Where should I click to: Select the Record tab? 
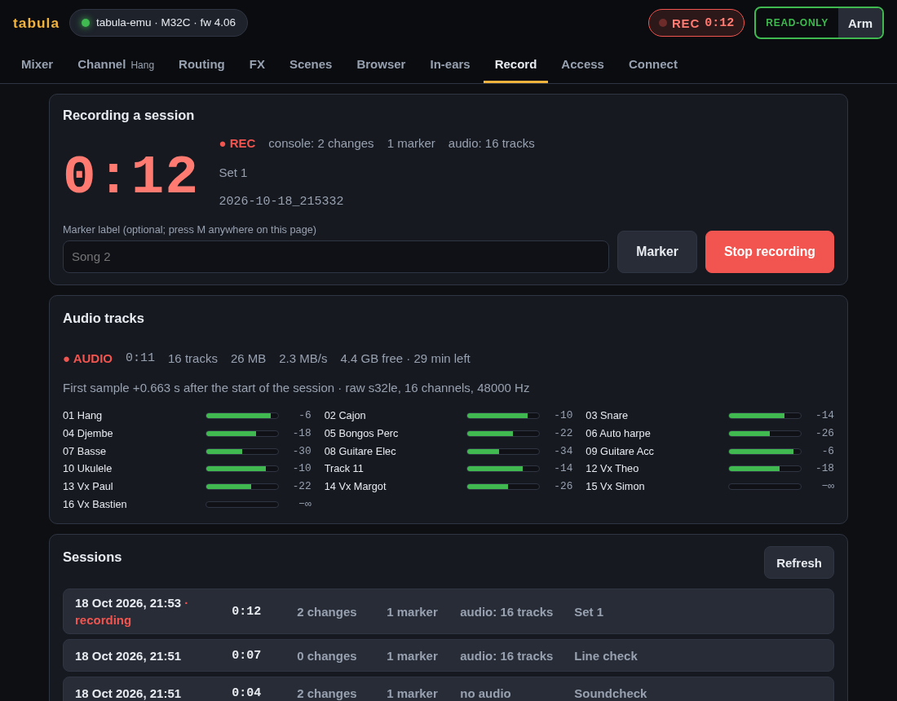[515, 64]
